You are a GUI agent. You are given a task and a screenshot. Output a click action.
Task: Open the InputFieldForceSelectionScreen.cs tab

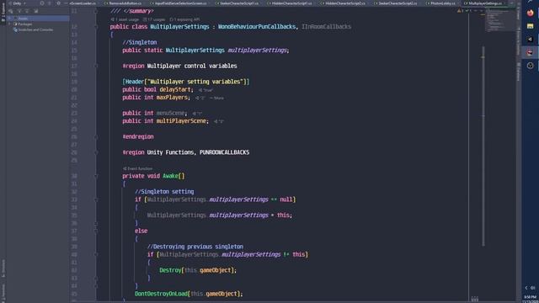[179, 3]
